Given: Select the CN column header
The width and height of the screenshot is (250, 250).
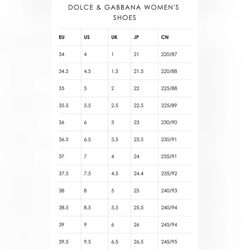Looking at the screenshot, I should coord(165,37).
